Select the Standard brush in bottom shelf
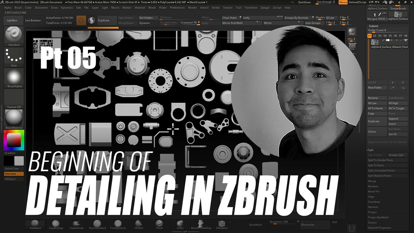 [35, 225]
